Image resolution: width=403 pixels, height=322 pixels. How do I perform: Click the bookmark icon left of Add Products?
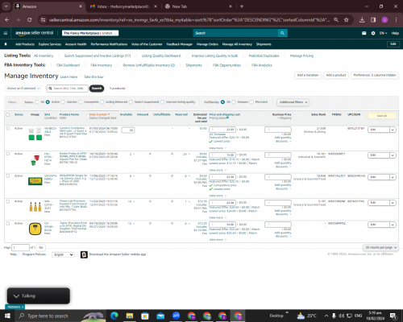6,44
